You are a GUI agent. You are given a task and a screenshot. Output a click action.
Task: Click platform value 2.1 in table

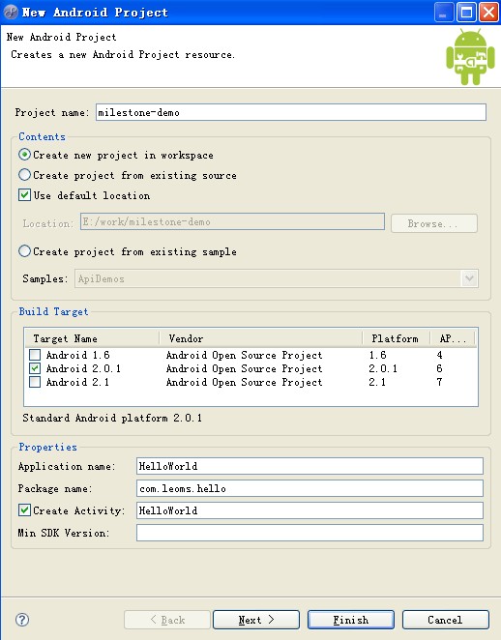377,382
